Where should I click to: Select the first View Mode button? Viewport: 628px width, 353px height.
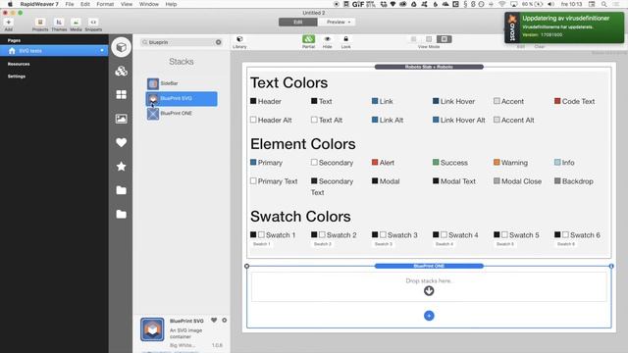[414, 39]
